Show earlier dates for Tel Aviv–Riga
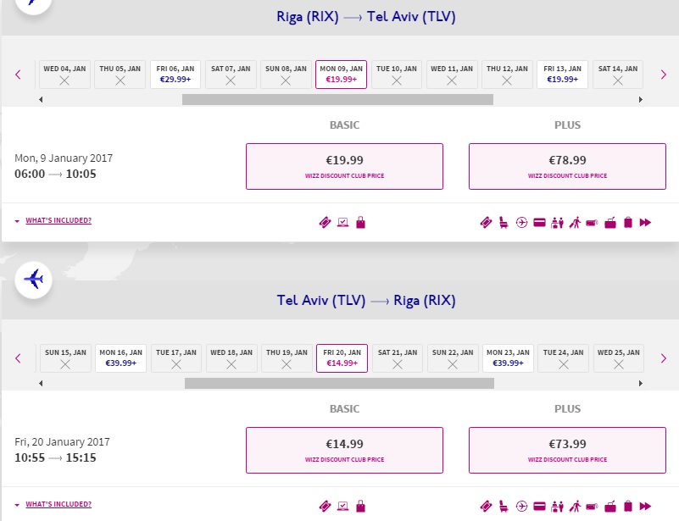The height and width of the screenshot is (521, 679). pos(18,358)
